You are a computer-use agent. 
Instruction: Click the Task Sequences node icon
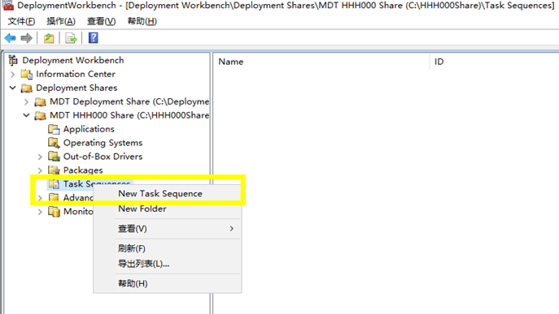pos(54,184)
